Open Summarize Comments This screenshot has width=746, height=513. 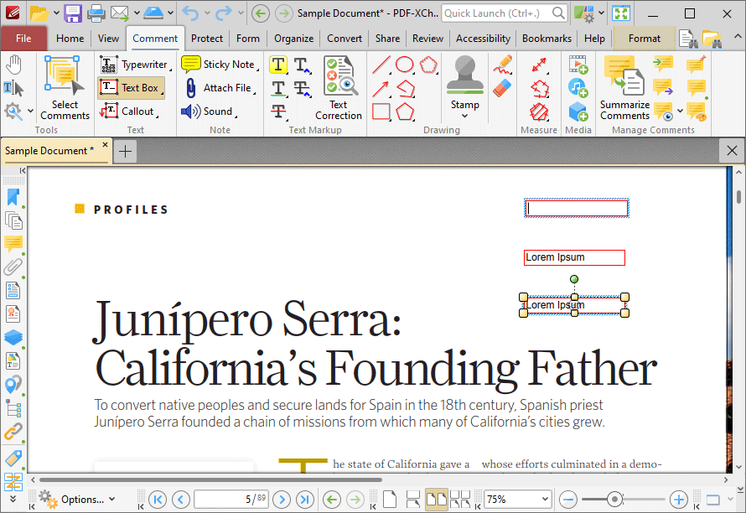coord(624,87)
